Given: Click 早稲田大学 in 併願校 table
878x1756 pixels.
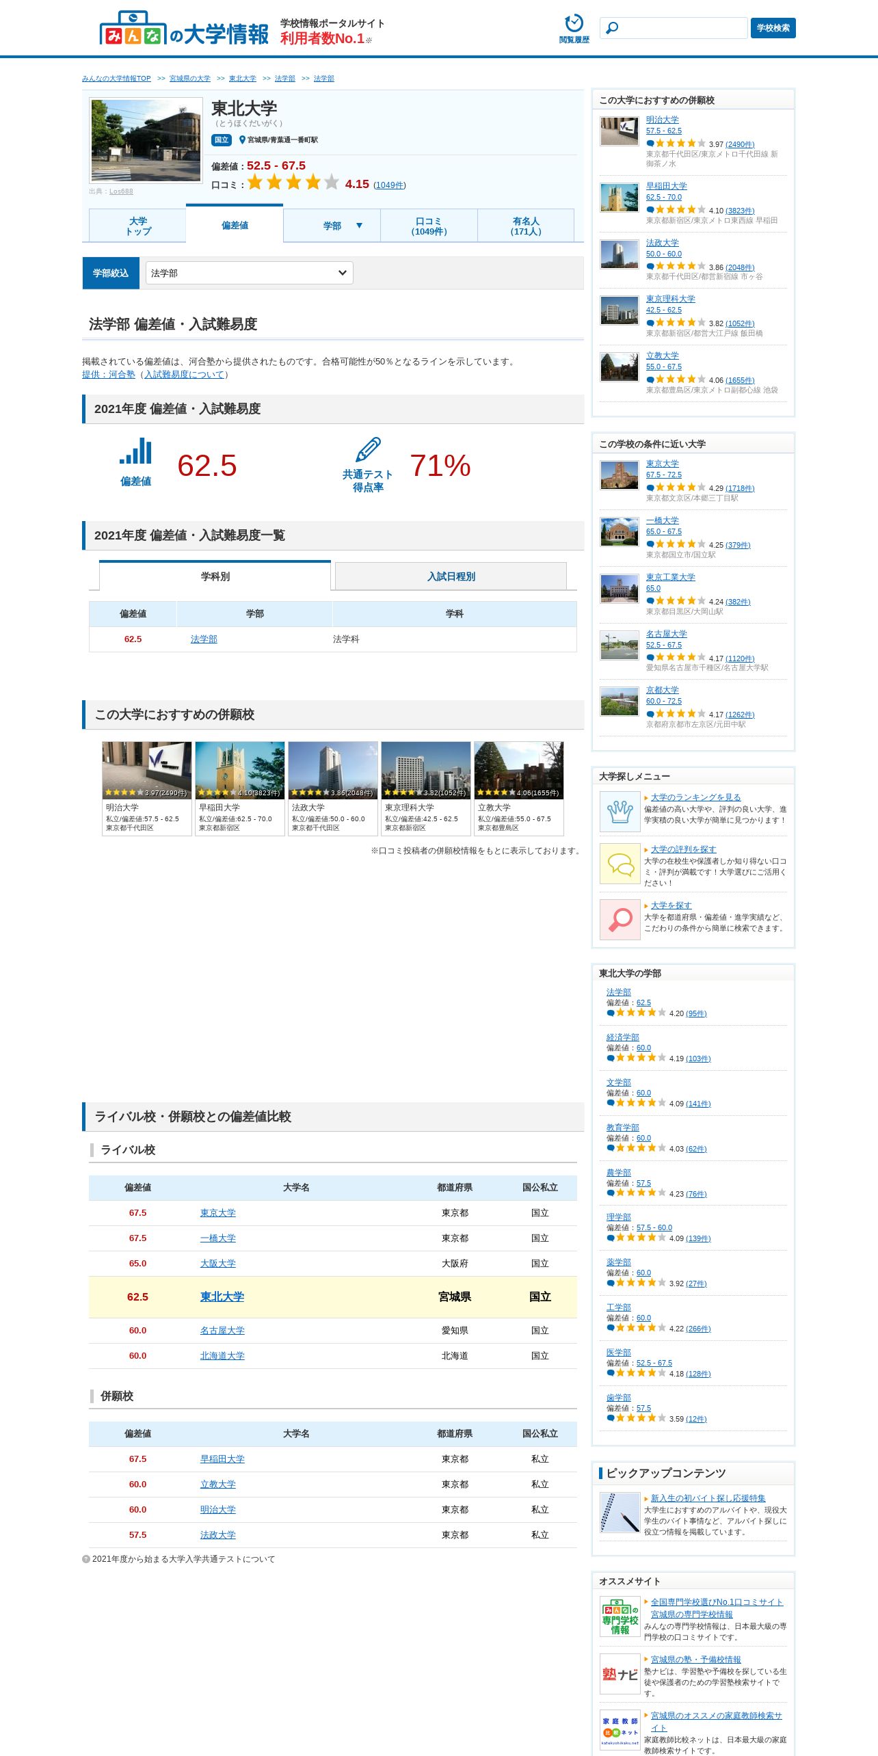Looking at the screenshot, I should coord(222,1459).
